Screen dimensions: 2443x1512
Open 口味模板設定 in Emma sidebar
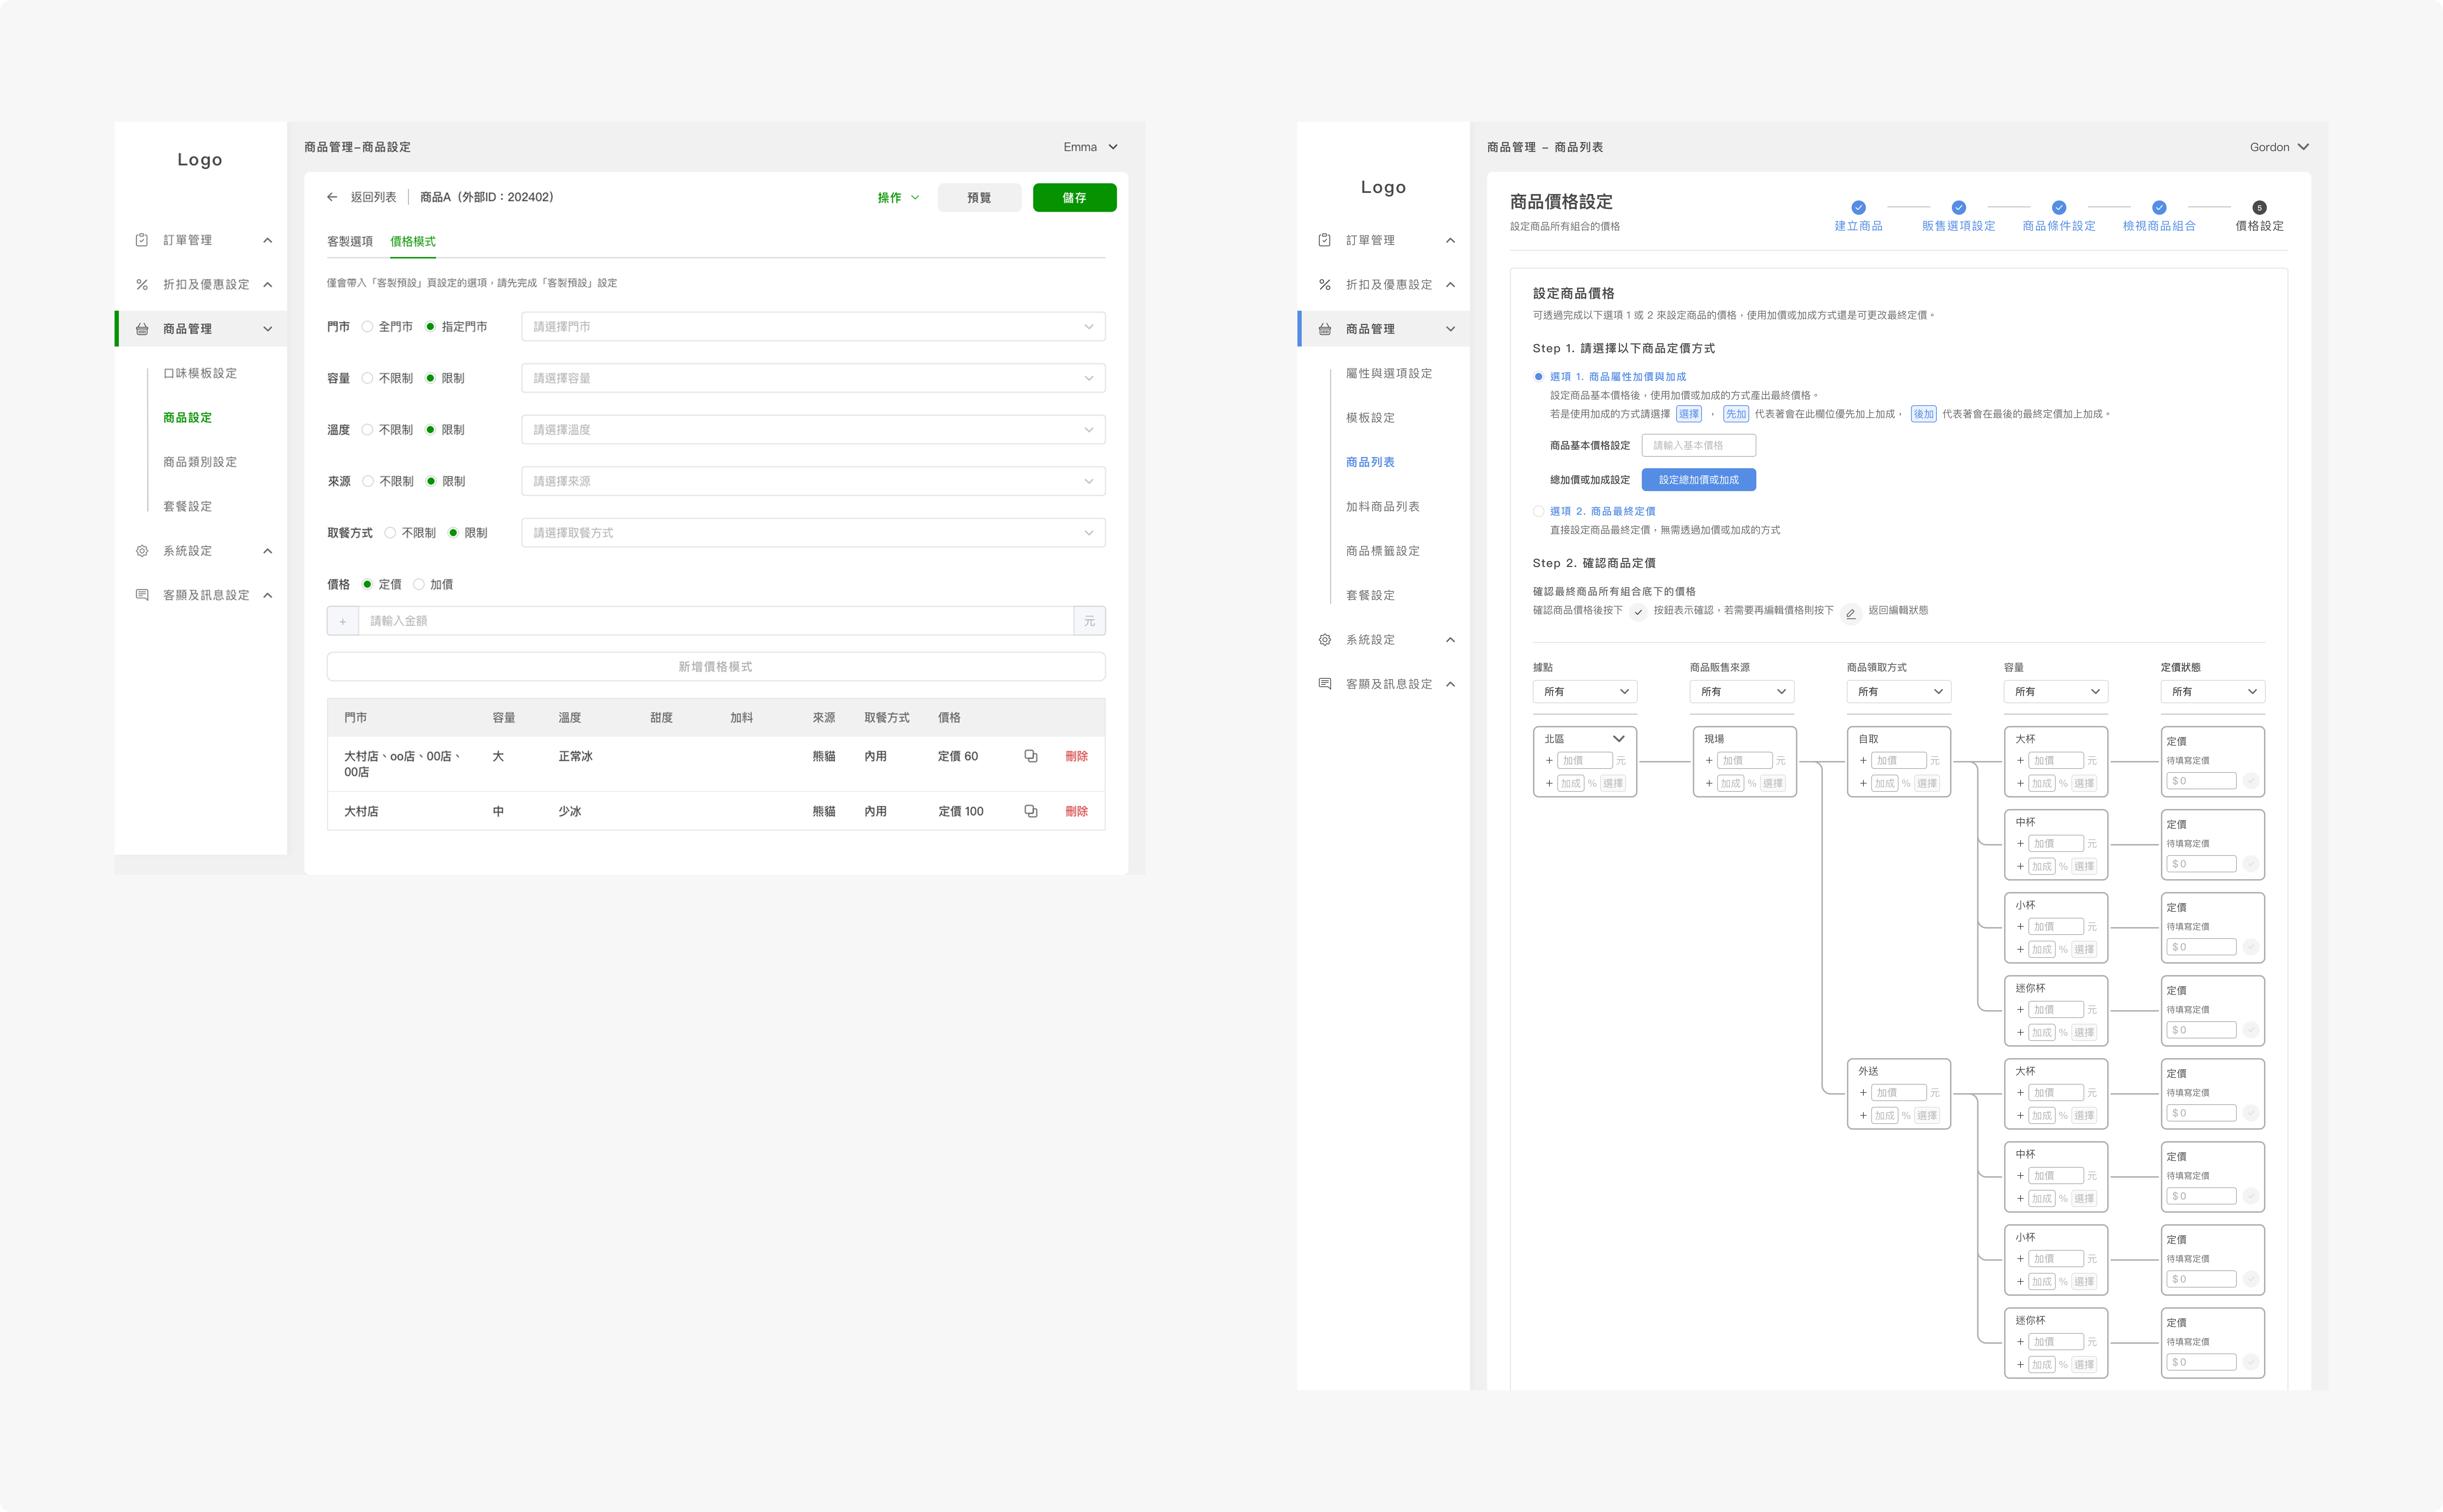point(200,373)
